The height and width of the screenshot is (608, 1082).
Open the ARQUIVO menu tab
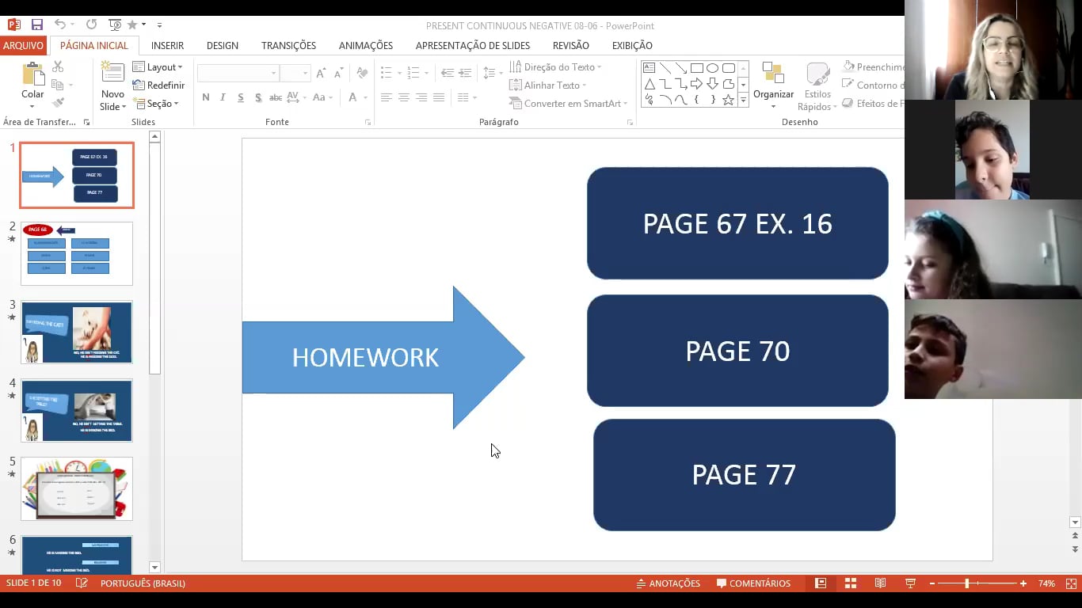(23, 46)
